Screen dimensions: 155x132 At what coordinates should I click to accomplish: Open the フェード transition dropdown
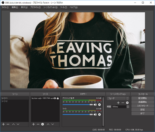118,98
